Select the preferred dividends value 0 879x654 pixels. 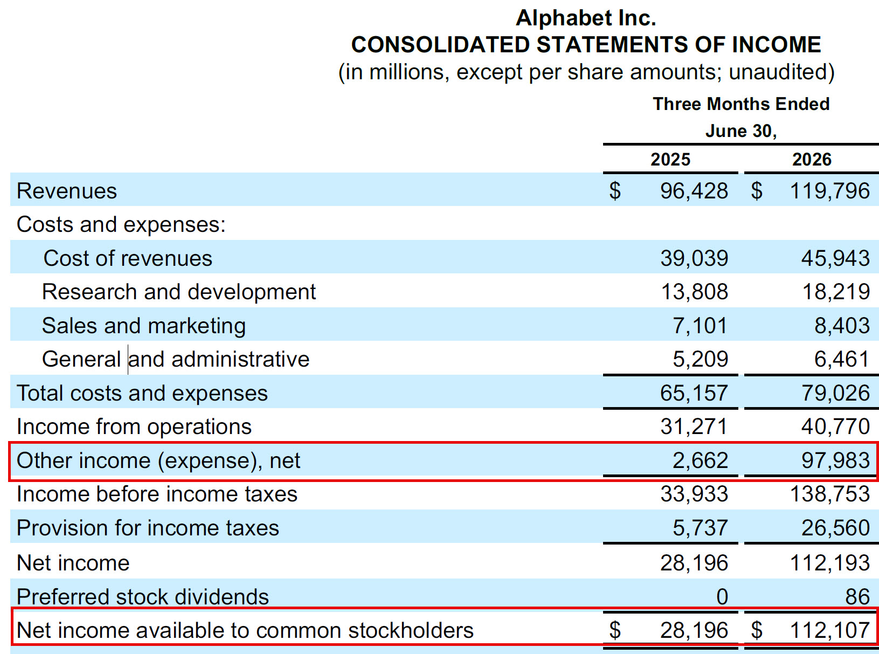[x=722, y=597]
